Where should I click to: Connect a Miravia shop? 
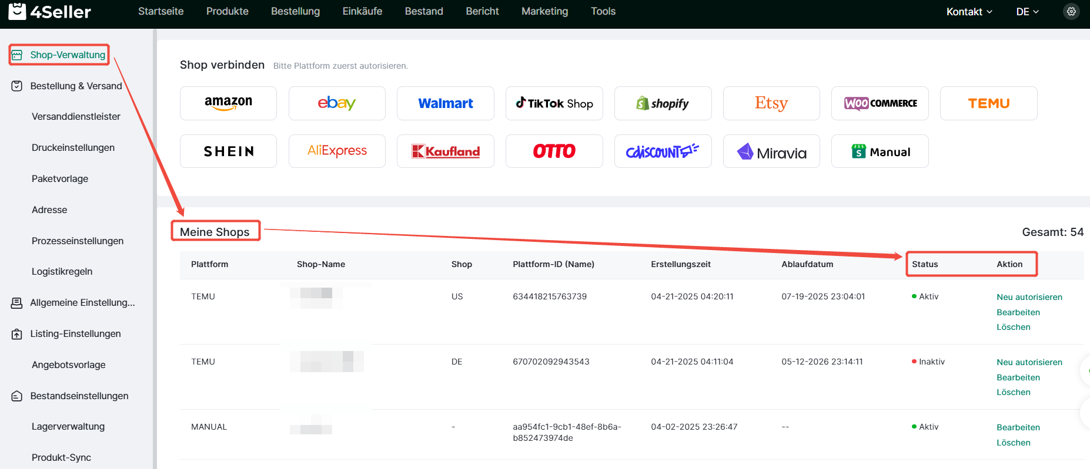771,151
